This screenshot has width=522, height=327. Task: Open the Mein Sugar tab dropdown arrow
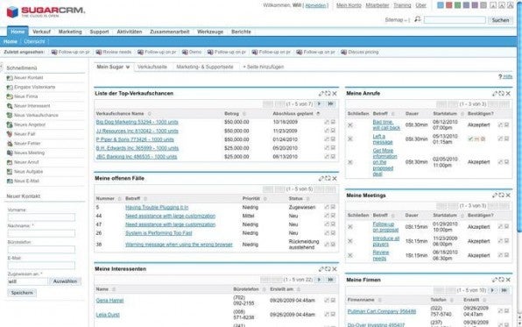[128, 67]
